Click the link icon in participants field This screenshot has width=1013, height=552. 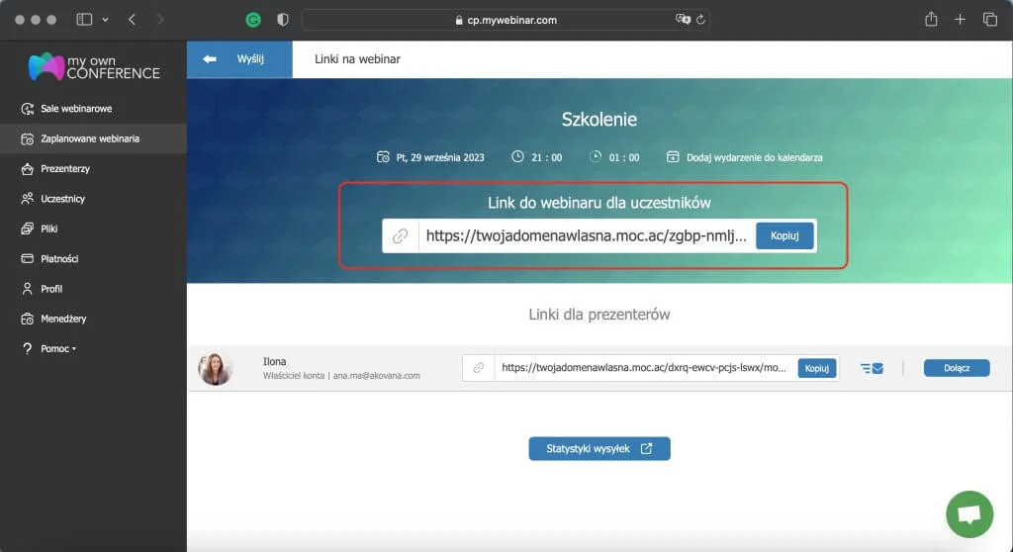(x=400, y=235)
